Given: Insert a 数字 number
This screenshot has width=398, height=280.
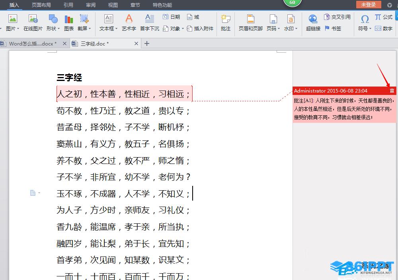Looking at the screenshot, I should (384, 28).
